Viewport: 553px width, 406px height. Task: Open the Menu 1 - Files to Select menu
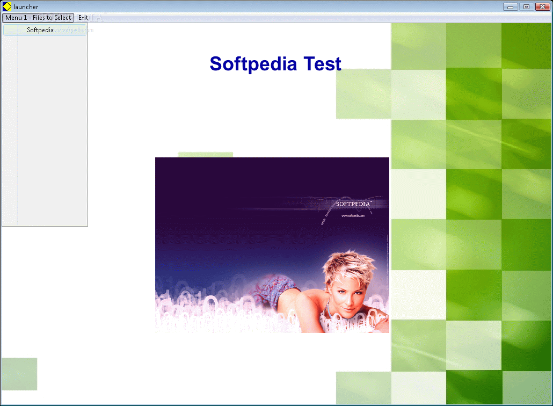(38, 18)
